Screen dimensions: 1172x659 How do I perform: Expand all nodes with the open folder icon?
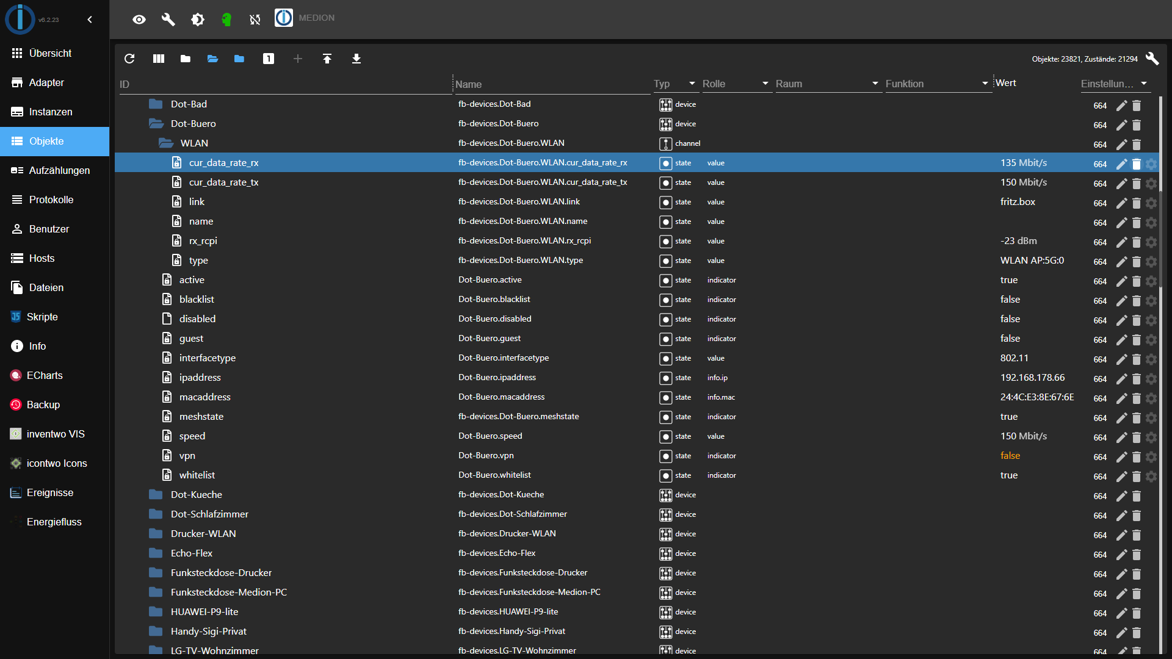pyautogui.click(x=212, y=59)
